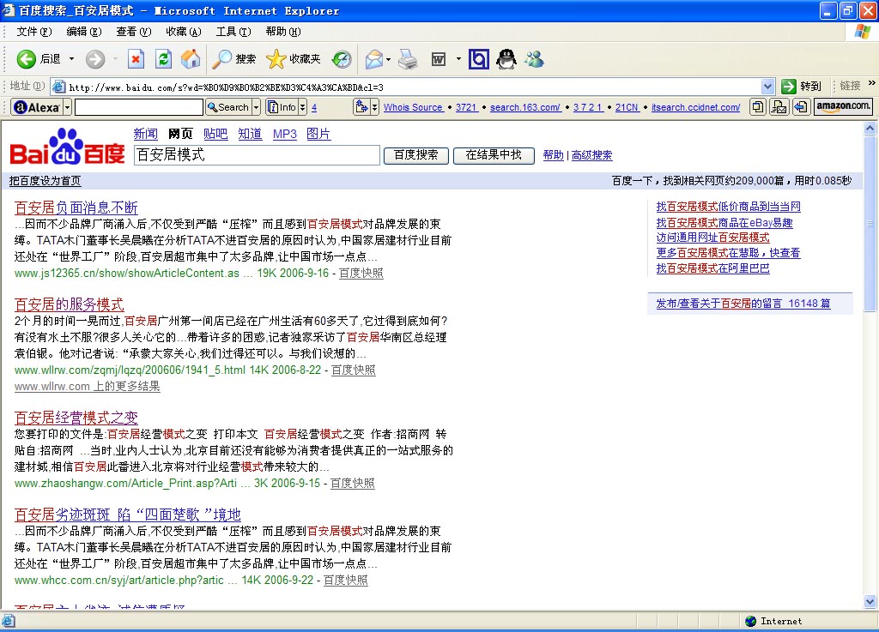Open the 百安居负面消息不断 result
The width and height of the screenshot is (879, 632).
click(x=76, y=208)
